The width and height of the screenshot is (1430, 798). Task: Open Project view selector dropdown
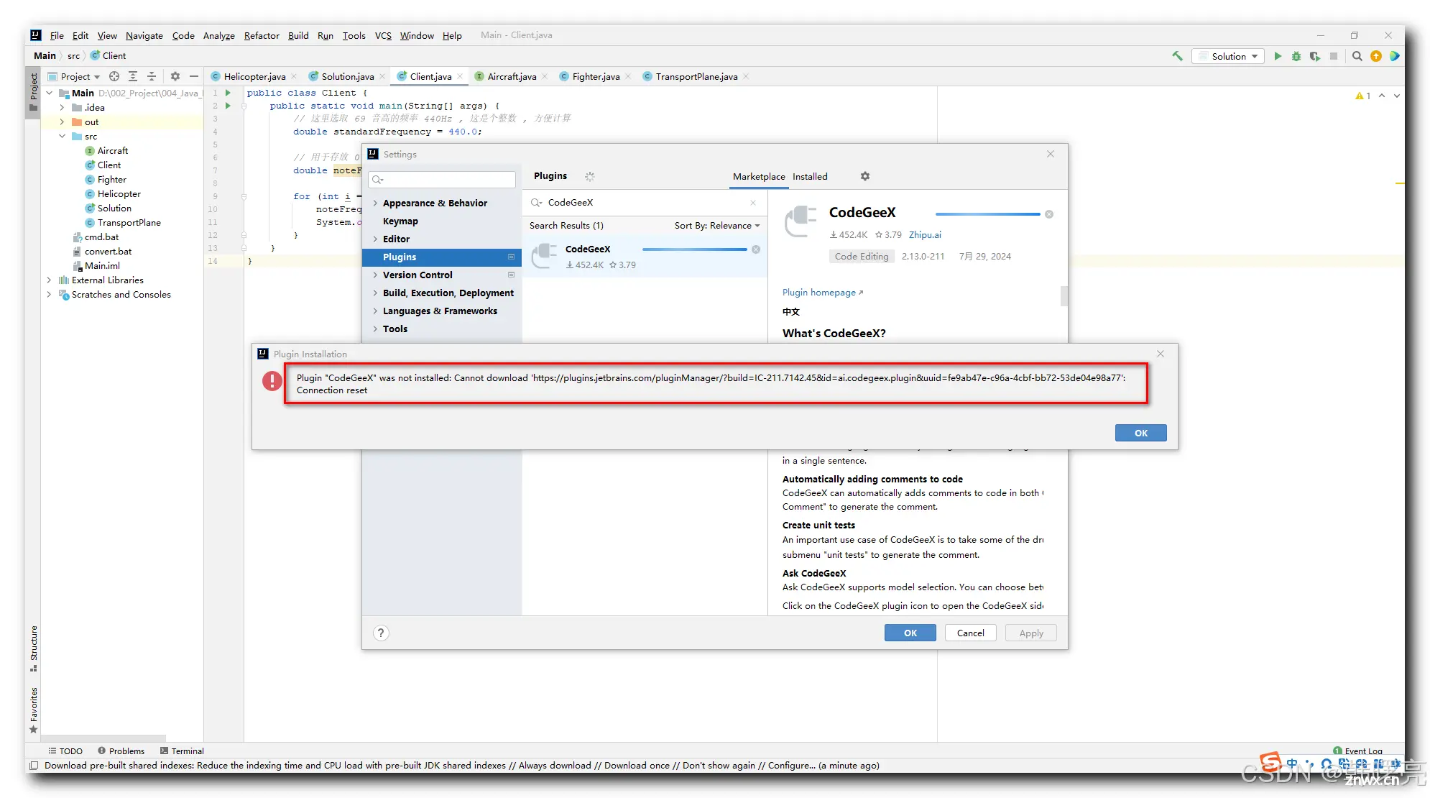coord(74,76)
